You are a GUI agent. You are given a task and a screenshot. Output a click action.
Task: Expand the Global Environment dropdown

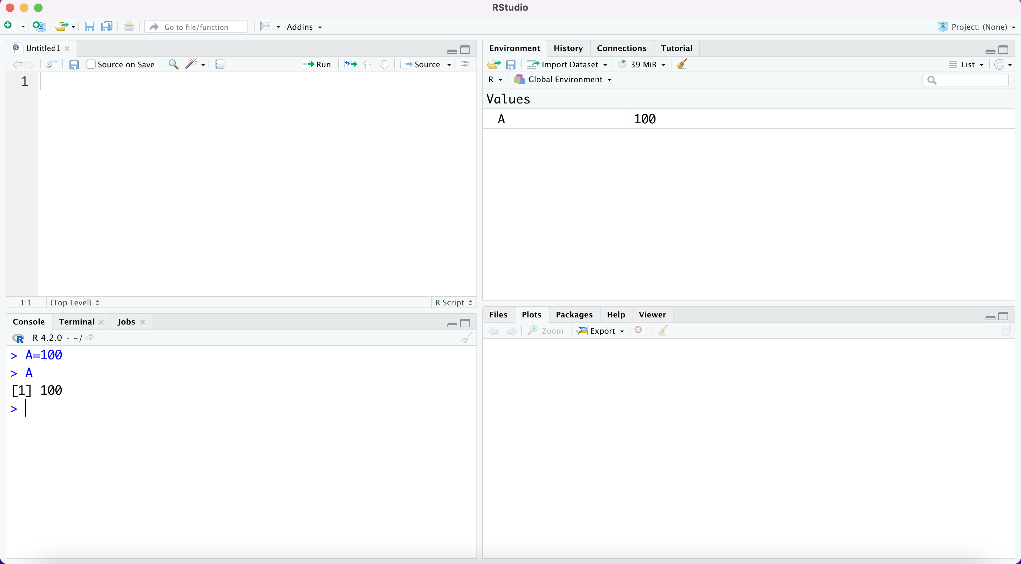click(x=563, y=80)
